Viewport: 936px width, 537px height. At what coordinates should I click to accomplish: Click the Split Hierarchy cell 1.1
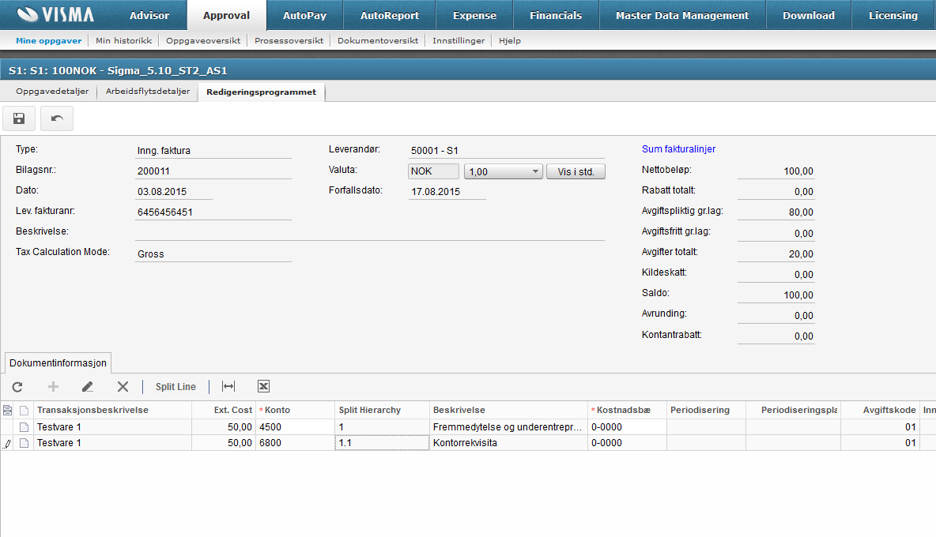point(382,443)
